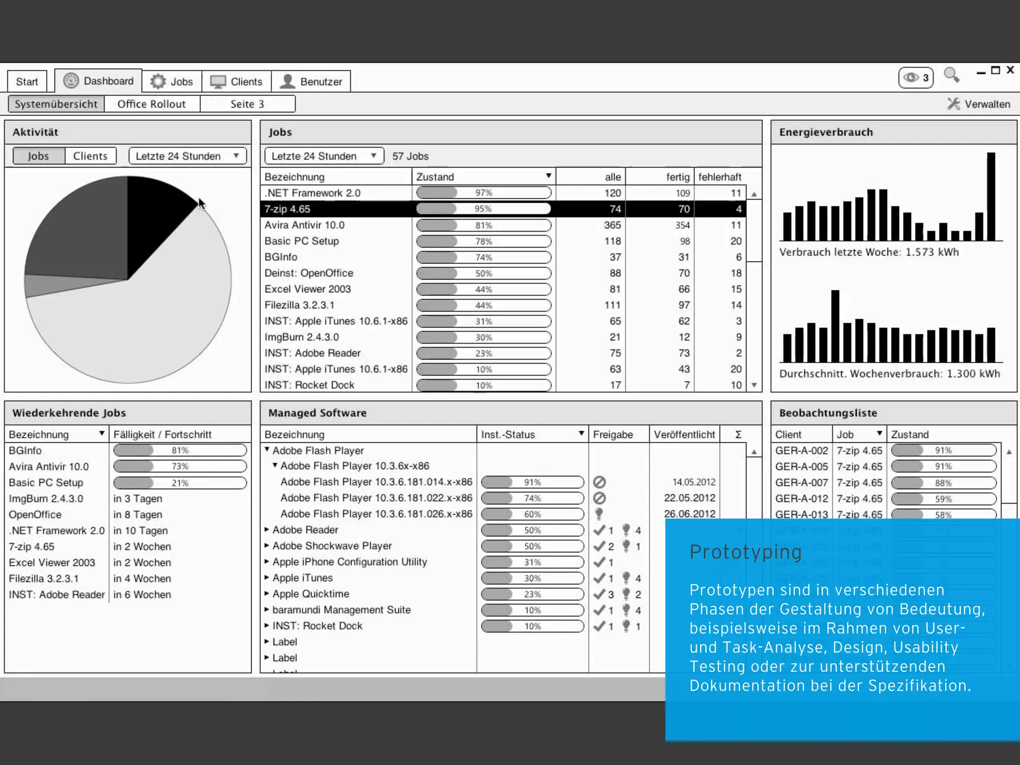The width and height of the screenshot is (1020, 765).
Task: Click the eye watchlist icon with count 3
Action: pos(911,78)
